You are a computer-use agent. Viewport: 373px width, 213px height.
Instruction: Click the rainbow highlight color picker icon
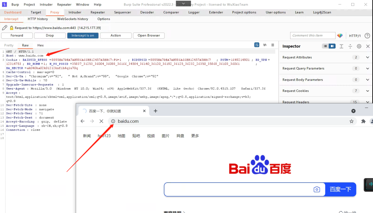point(340,36)
